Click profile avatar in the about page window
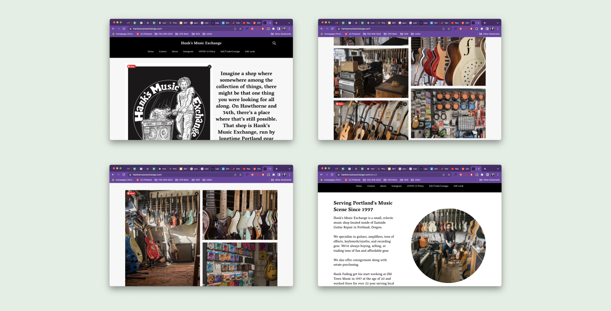This screenshot has height=311, width=611. tap(493, 175)
